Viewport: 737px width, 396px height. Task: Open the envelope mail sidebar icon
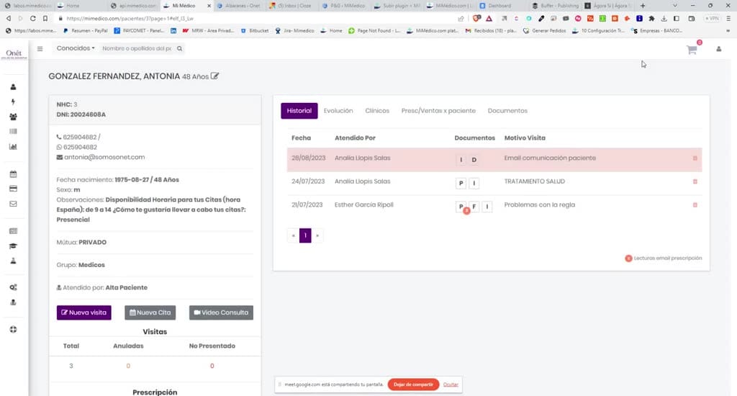pos(13,204)
